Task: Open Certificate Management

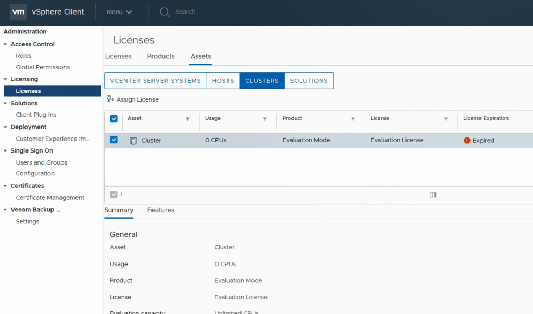Action: 50,198
